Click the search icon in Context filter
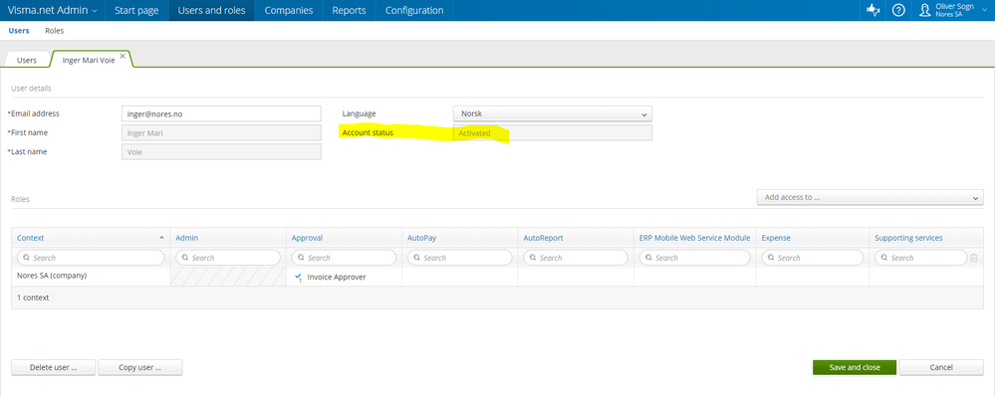The height and width of the screenshot is (397, 995). [x=25, y=258]
